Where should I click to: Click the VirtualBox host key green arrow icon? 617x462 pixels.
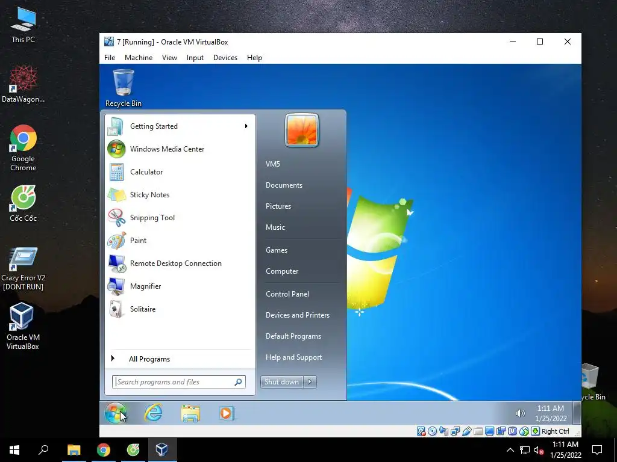click(x=535, y=431)
